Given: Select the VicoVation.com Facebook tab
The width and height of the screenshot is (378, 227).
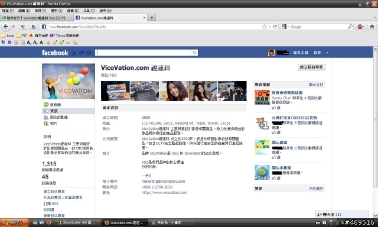Looking at the screenshot, I should coord(110,18).
